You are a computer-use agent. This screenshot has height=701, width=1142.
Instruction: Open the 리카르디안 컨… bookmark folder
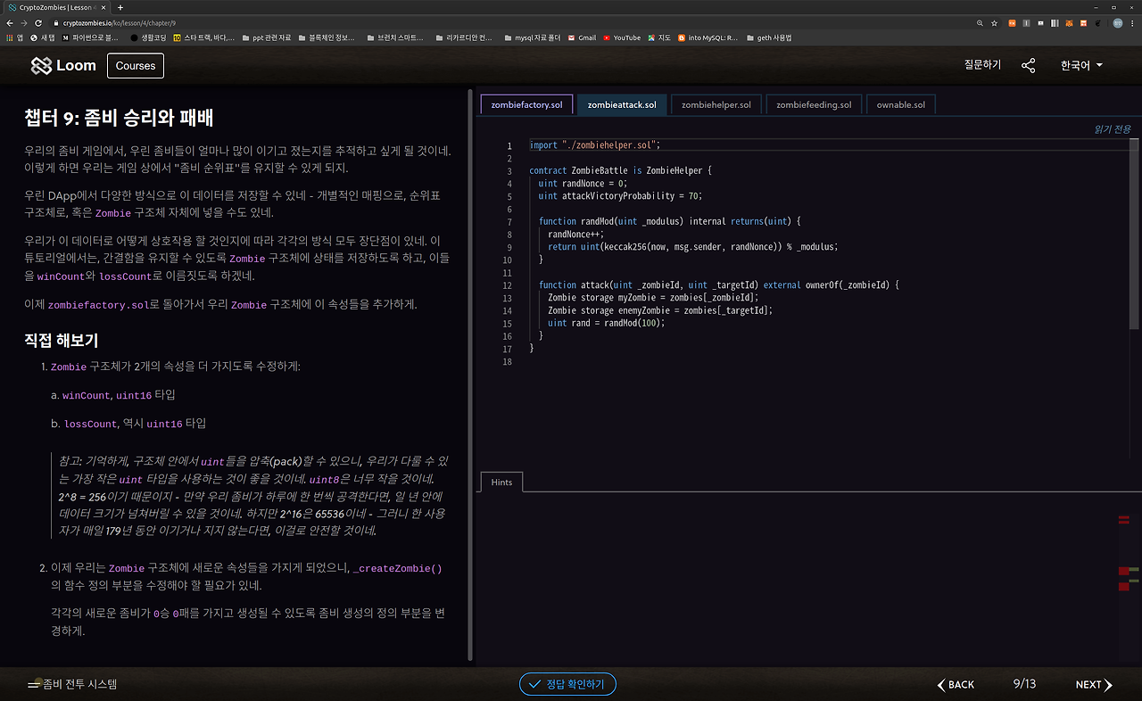464,37
